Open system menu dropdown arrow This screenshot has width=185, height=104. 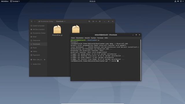click(x=183, y=1)
